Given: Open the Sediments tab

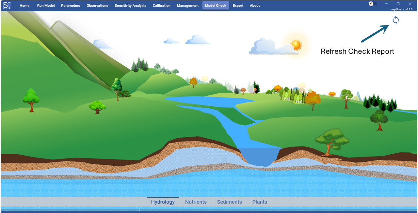Looking at the screenshot, I should point(230,202).
